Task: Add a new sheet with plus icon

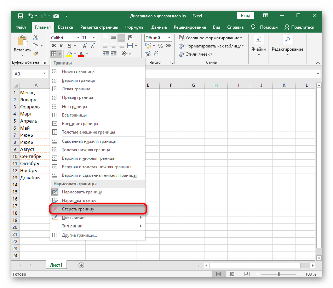Action: (81, 265)
